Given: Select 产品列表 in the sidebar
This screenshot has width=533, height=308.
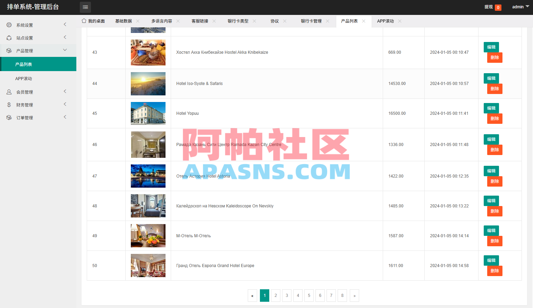Looking at the screenshot, I should click(38, 64).
